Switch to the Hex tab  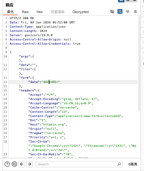[40, 12]
